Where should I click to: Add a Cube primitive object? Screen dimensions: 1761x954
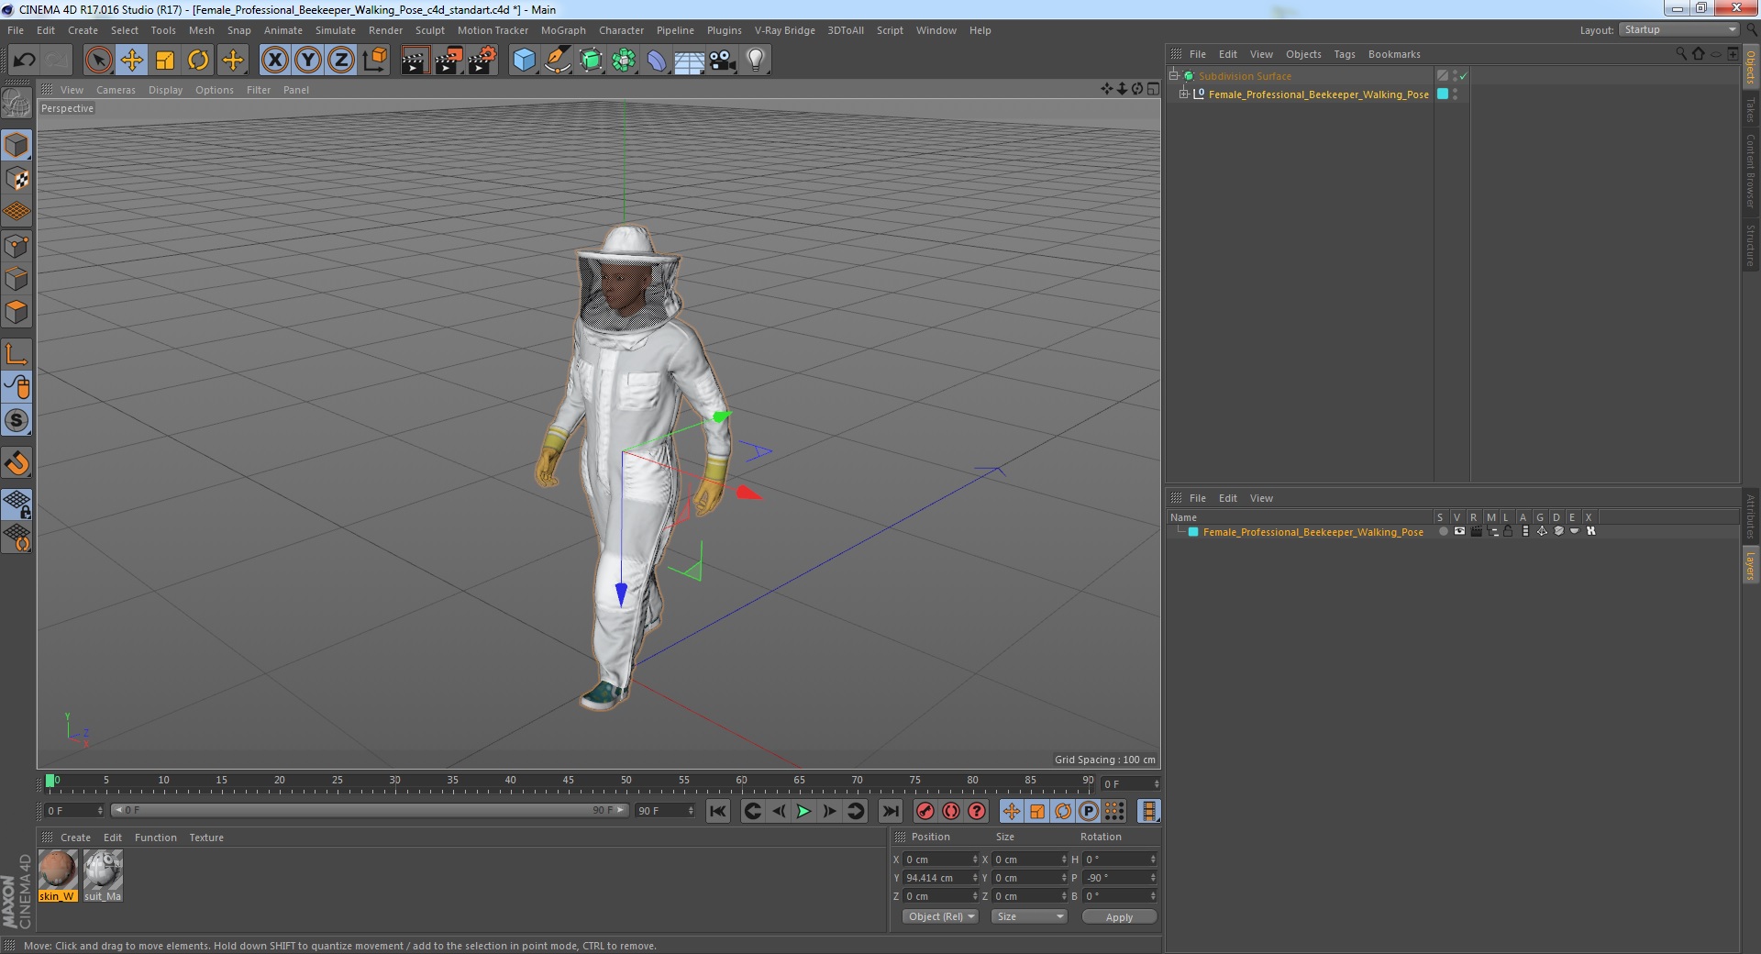coord(524,61)
